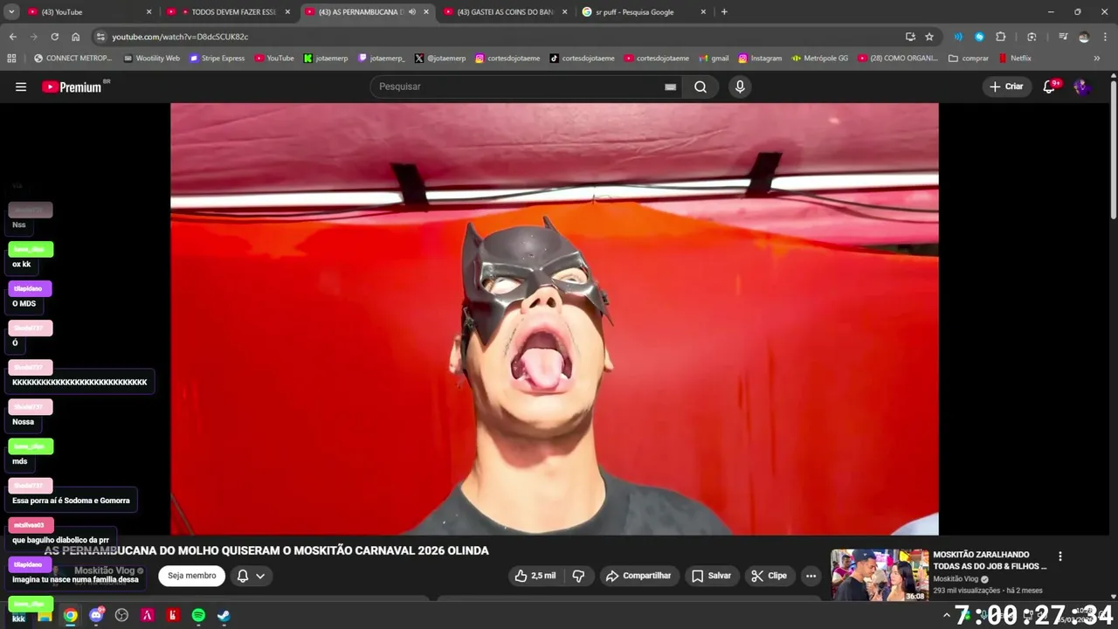This screenshot has width=1118, height=629.
Task: Open the Chrome apps grid shortcut
Action: click(x=11, y=59)
